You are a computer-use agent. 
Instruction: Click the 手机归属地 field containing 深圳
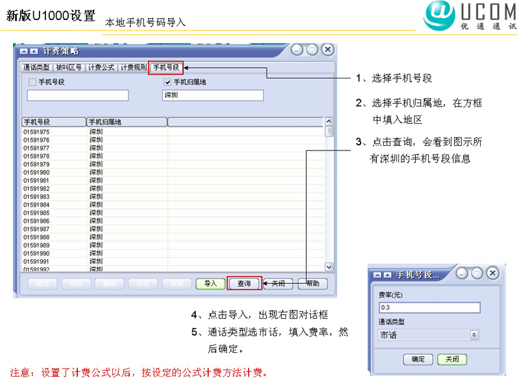[213, 95]
